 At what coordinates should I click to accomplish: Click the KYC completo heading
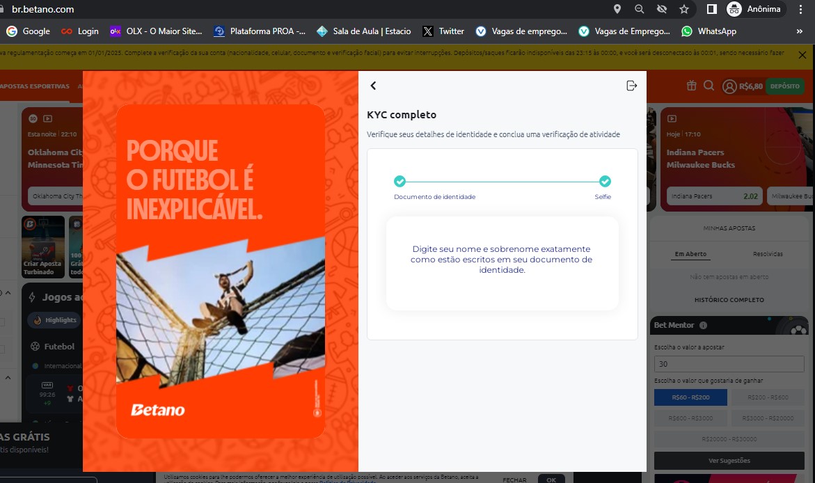click(402, 115)
